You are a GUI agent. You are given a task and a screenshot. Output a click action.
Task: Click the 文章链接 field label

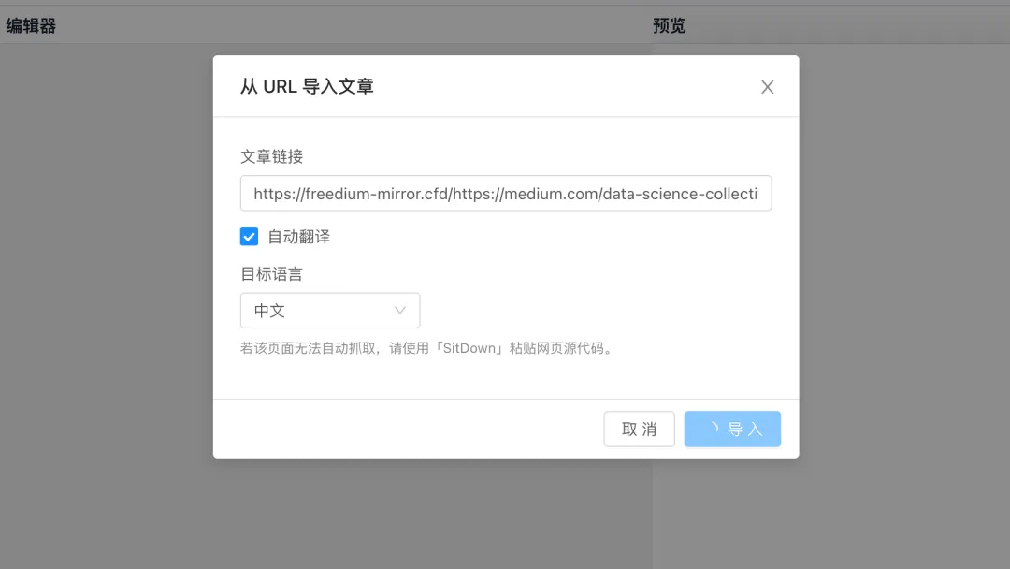[271, 156]
